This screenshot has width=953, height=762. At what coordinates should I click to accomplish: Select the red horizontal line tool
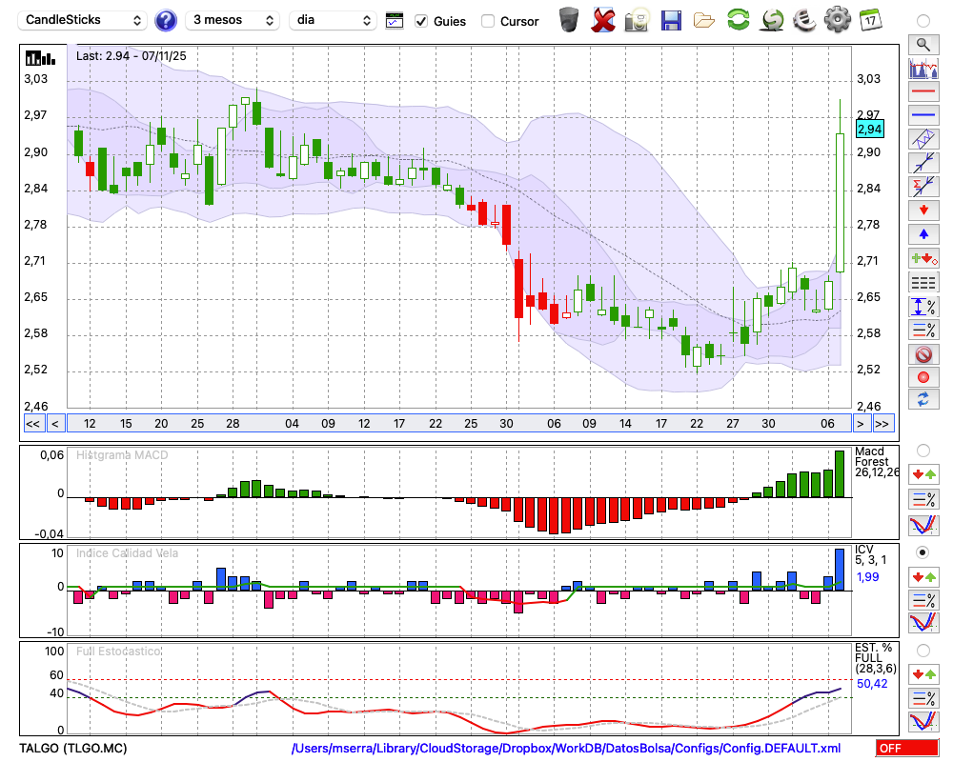(x=923, y=92)
